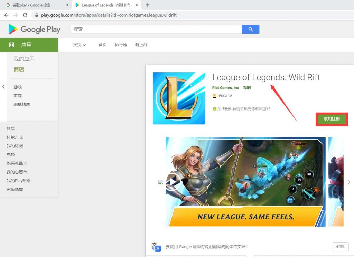This screenshot has height=257, width=354.
Task: Click the next screenshot arrow
Action: [349, 182]
